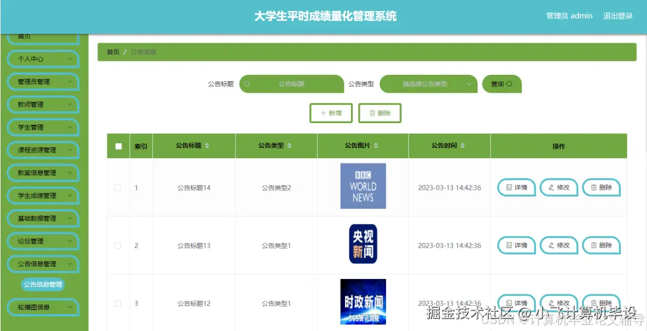Click the trash icon on toolbar 删除 button
Viewport: 647px width, 331px height.
pyautogui.click(x=372, y=113)
